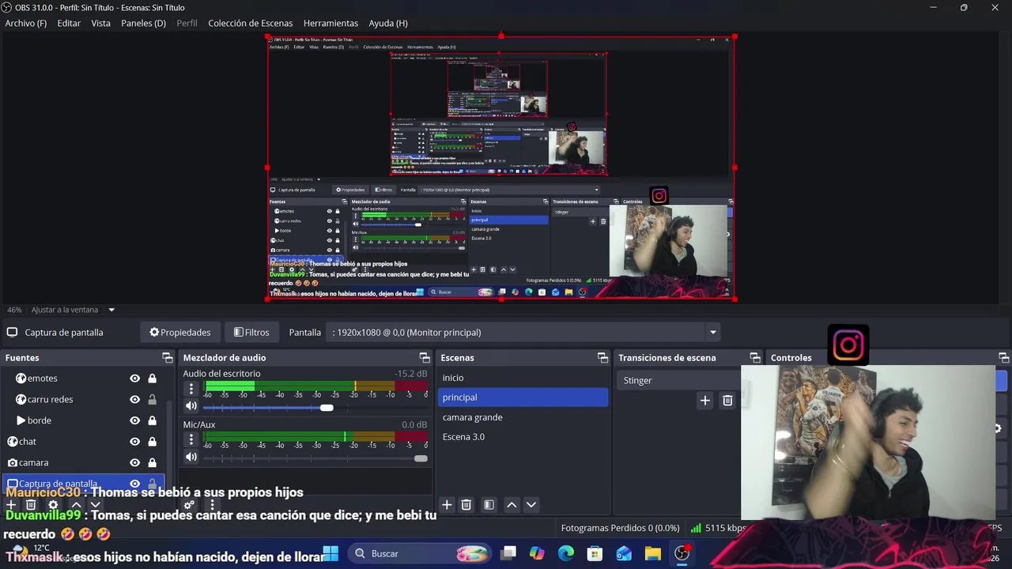Click the Filtros button
The image size is (1012, 569).
pos(251,333)
